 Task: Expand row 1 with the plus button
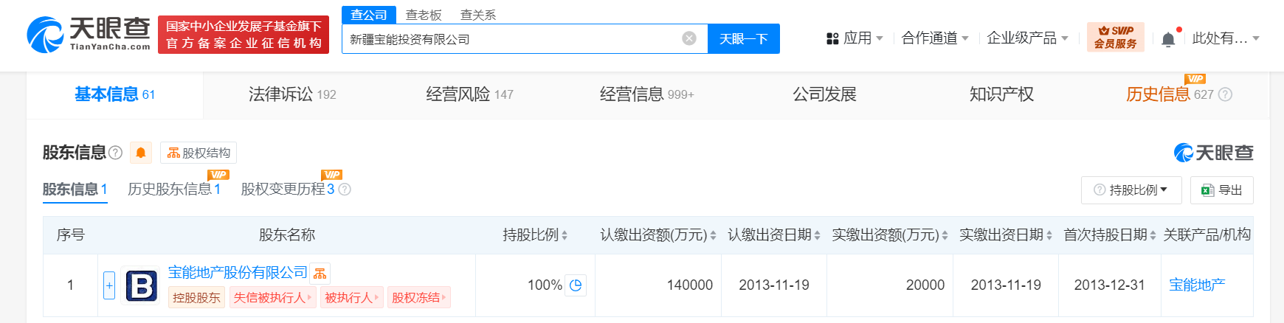click(109, 285)
